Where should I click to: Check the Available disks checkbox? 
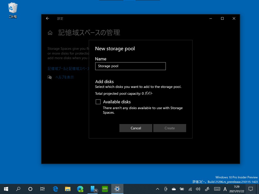(98, 102)
